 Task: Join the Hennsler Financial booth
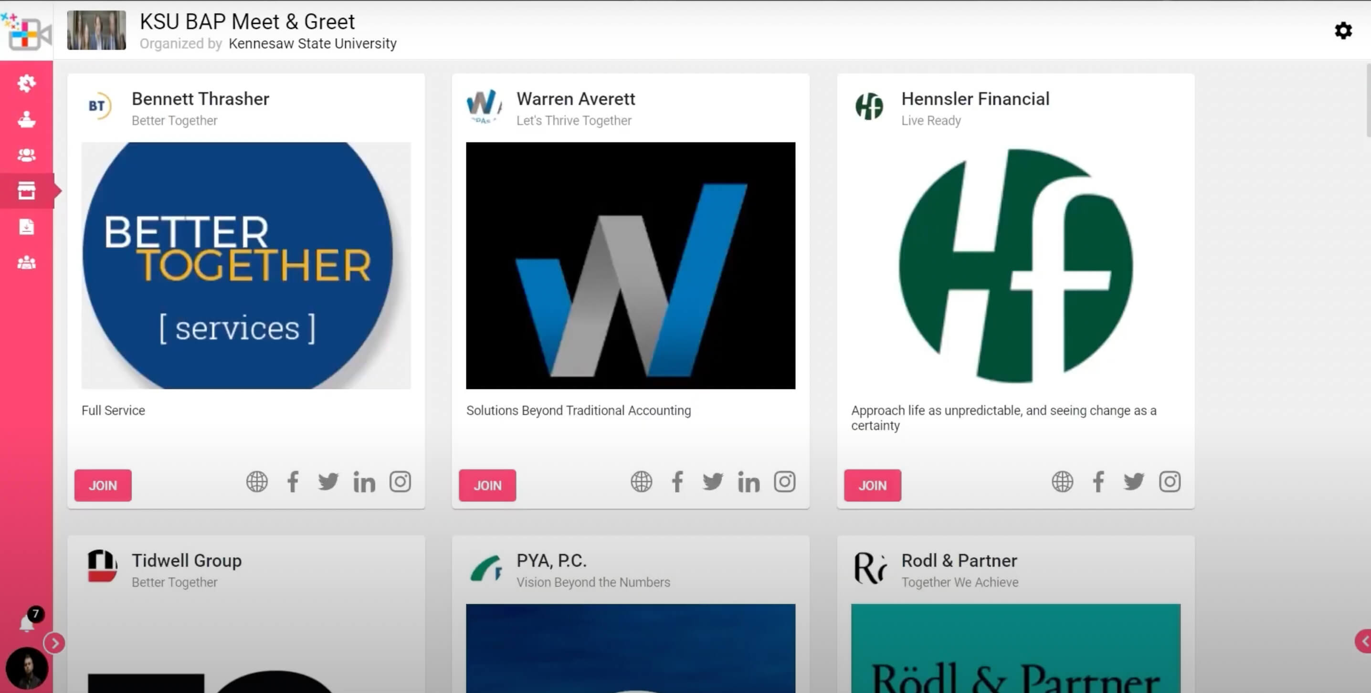pos(872,485)
